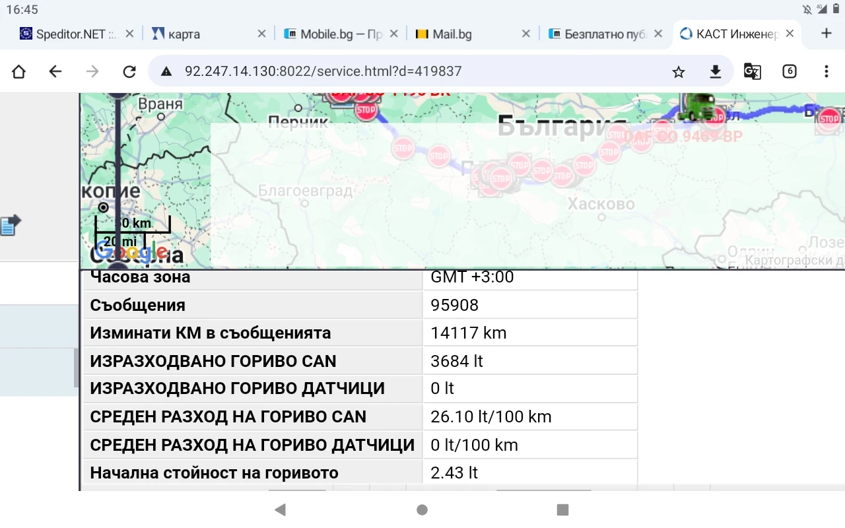Reload the page with refresh icon

tap(129, 71)
